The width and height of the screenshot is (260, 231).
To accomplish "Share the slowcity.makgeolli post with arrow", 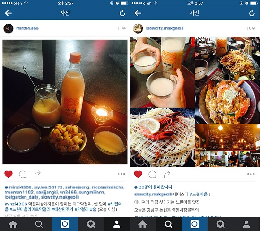I will (167, 174).
